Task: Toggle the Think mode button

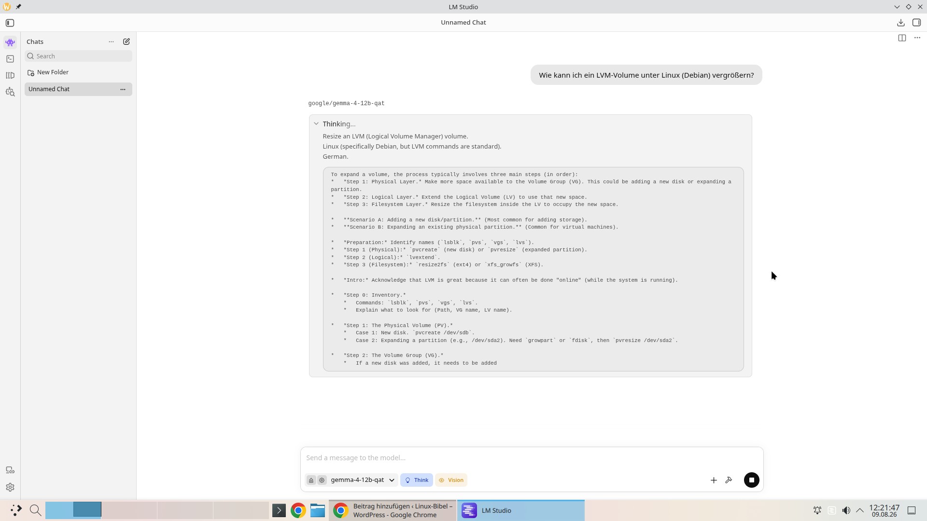Action: coord(417,480)
